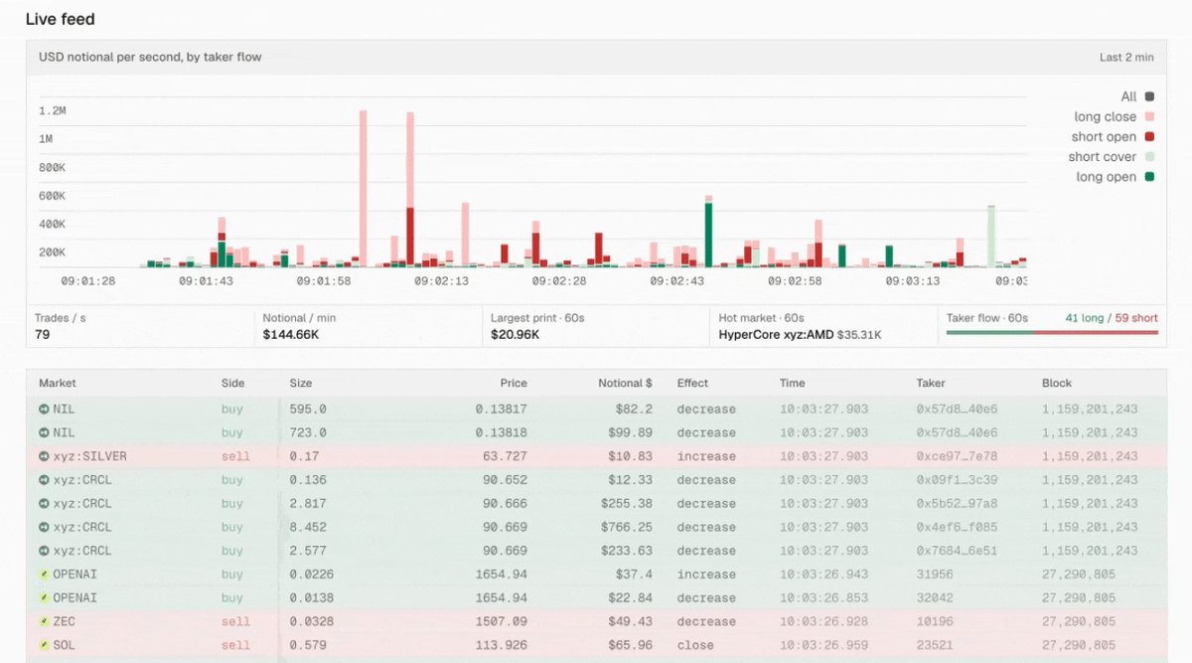Click the 1507.09 price in the ZEC row

tap(503, 621)
